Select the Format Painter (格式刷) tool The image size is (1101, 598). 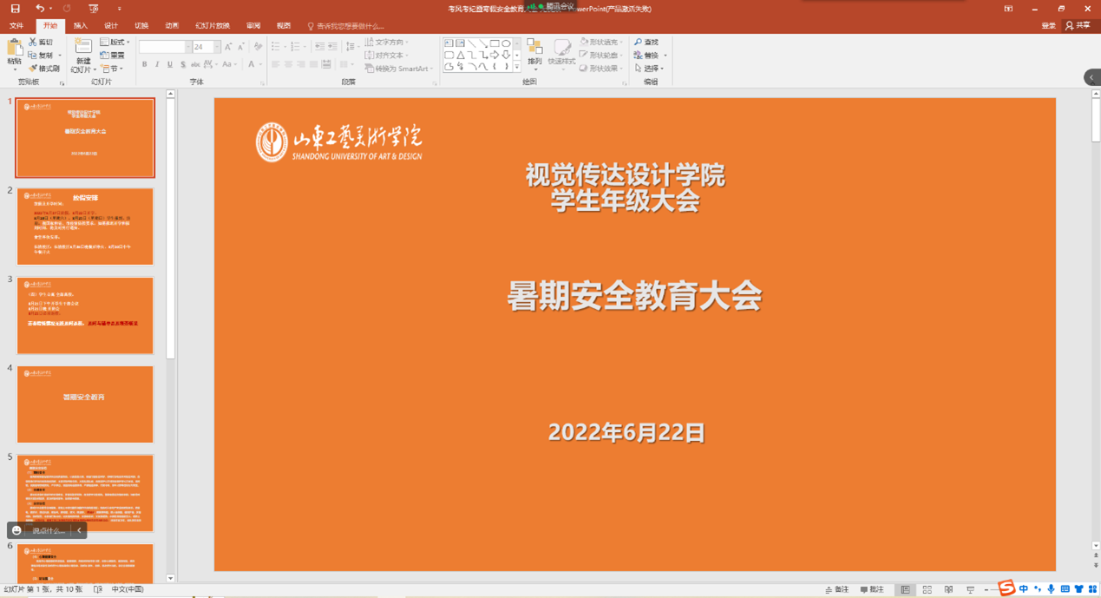coord(44,69)
